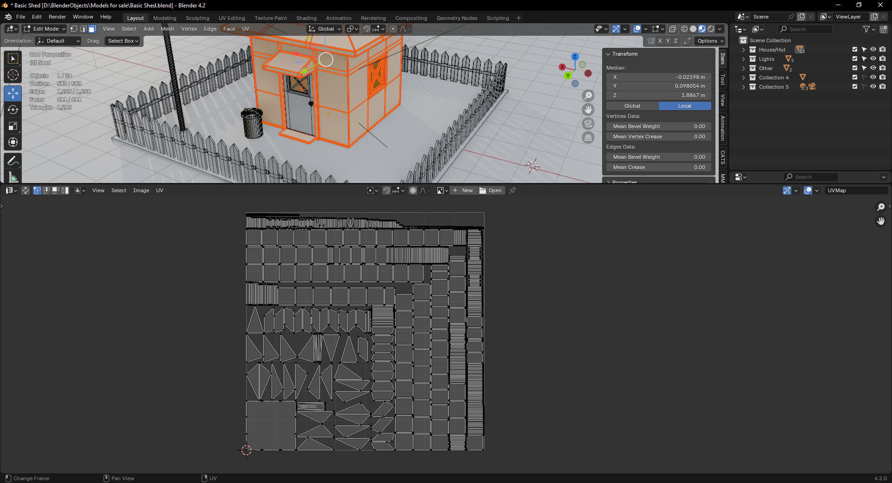Pin the image in UV editor
This screenshot has width=892, height=483.
(x=512, y=190)
